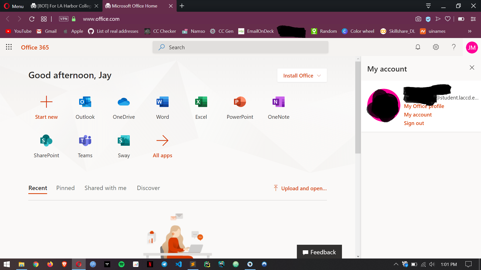Open the SharePoint app icon

(x=46, y=140)
